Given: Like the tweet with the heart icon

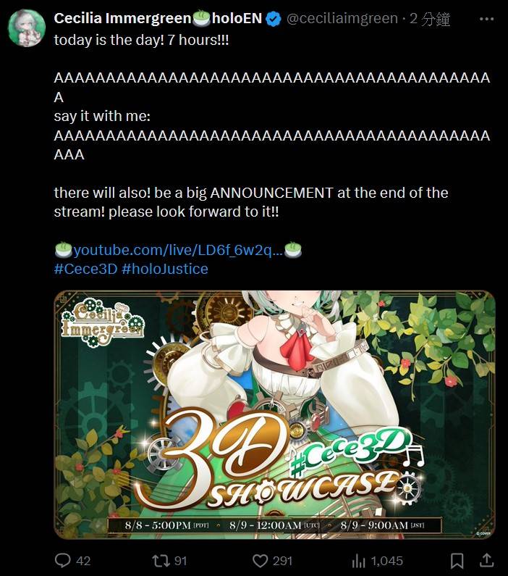Looking at the screenshot, I should (260, 561).
